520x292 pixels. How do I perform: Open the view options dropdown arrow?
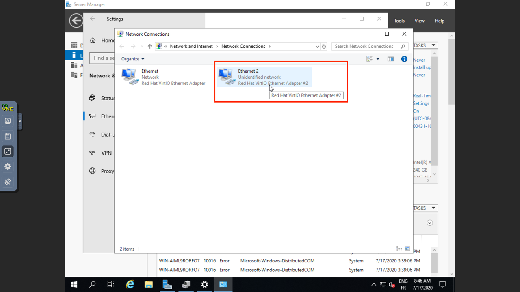pyautogui.click(x=378, y=59)
